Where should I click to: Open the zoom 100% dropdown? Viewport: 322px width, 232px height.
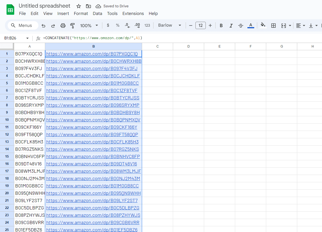[89, 26]
